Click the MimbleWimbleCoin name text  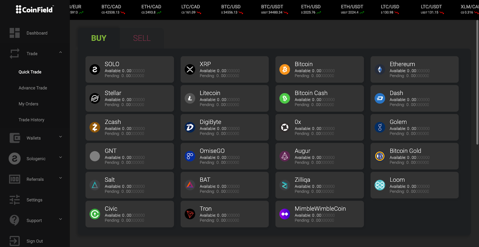point(320,209)
